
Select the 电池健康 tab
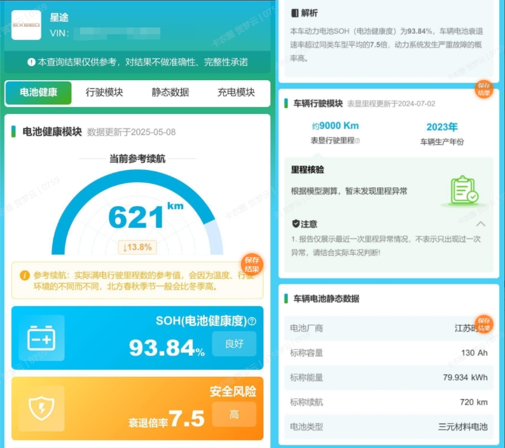click(x=38, y=92)
